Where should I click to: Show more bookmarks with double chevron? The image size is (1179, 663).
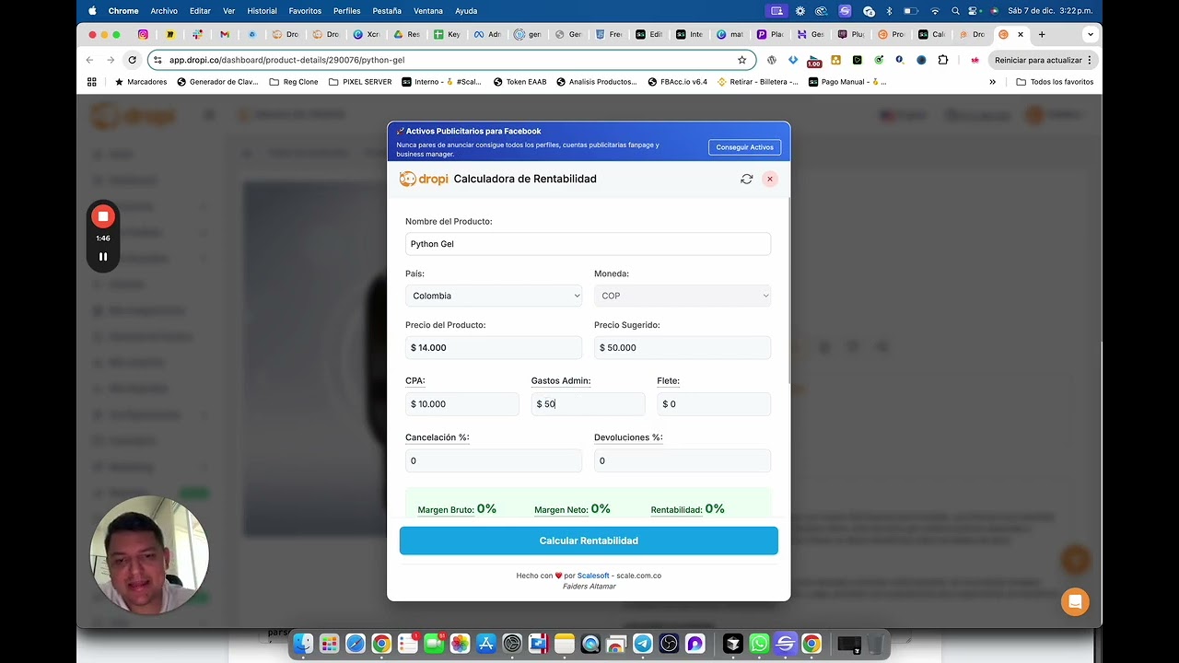click(992, 82)
